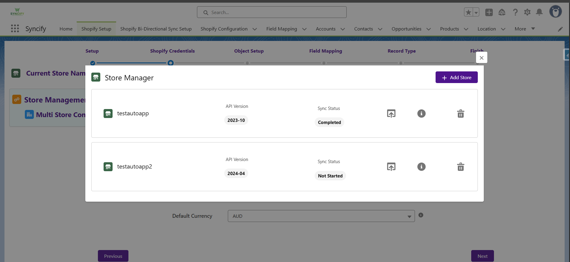Expand the Favorites list dropdown arrow
The width and height of the screenshot is (570, 262).
tap(476, 12)
